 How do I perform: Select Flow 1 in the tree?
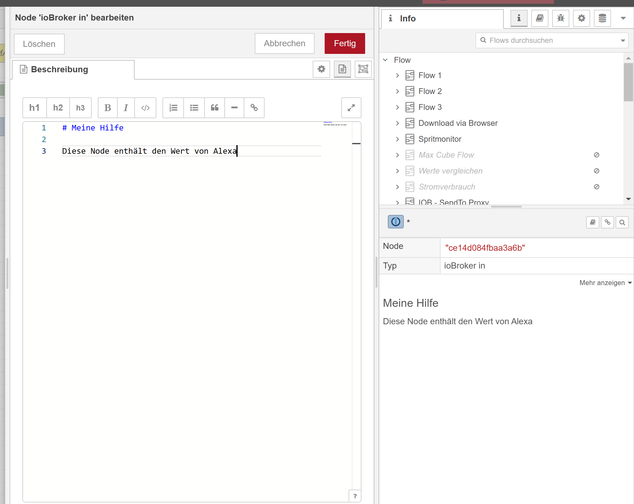[x=430, y=75]
